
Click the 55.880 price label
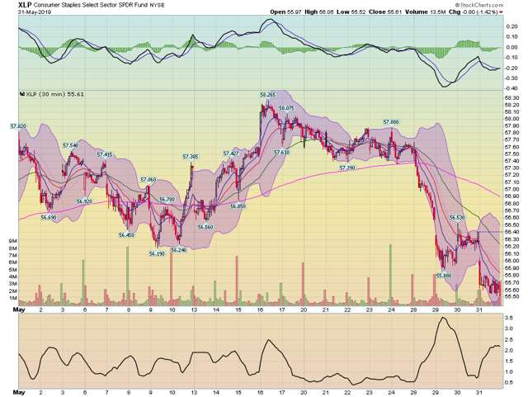(444, 276)
